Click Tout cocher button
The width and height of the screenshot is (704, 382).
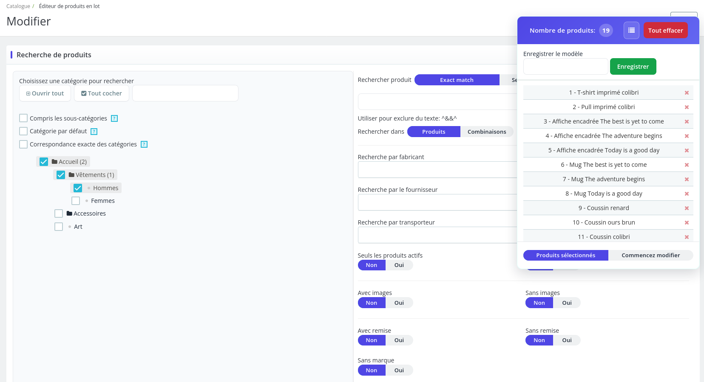pos(102,93)
